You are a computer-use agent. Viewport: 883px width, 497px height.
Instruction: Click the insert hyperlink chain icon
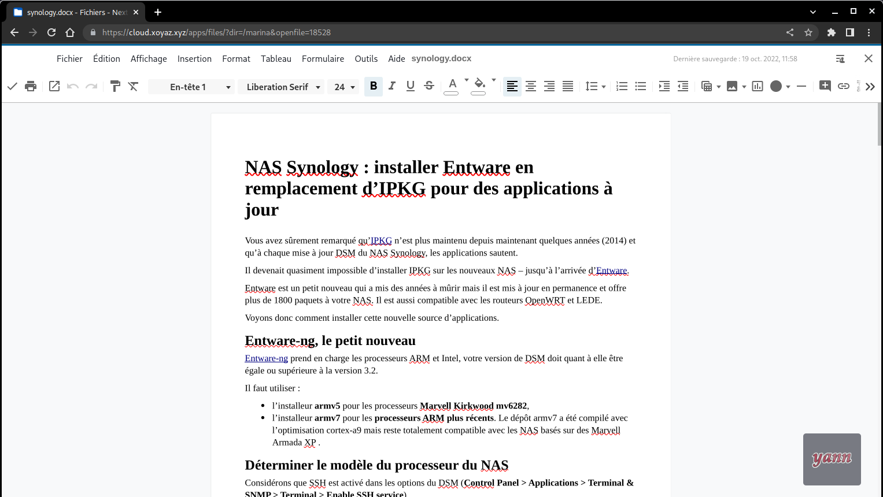coord(844,87)
